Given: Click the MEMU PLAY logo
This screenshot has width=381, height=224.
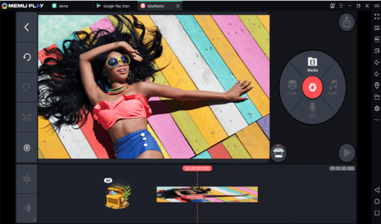Looking at the screenshot, I should click(x=22, y=6).
